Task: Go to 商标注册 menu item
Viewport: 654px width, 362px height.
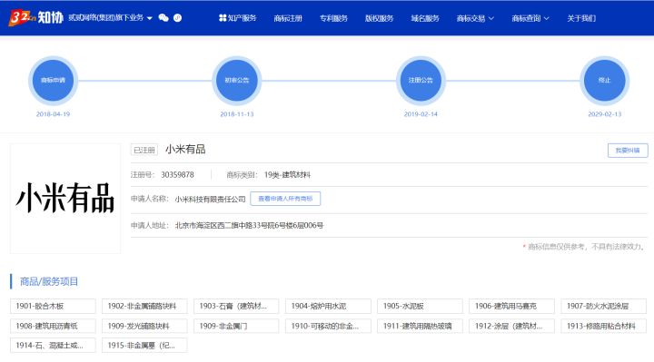Action: tap(288, 18)
